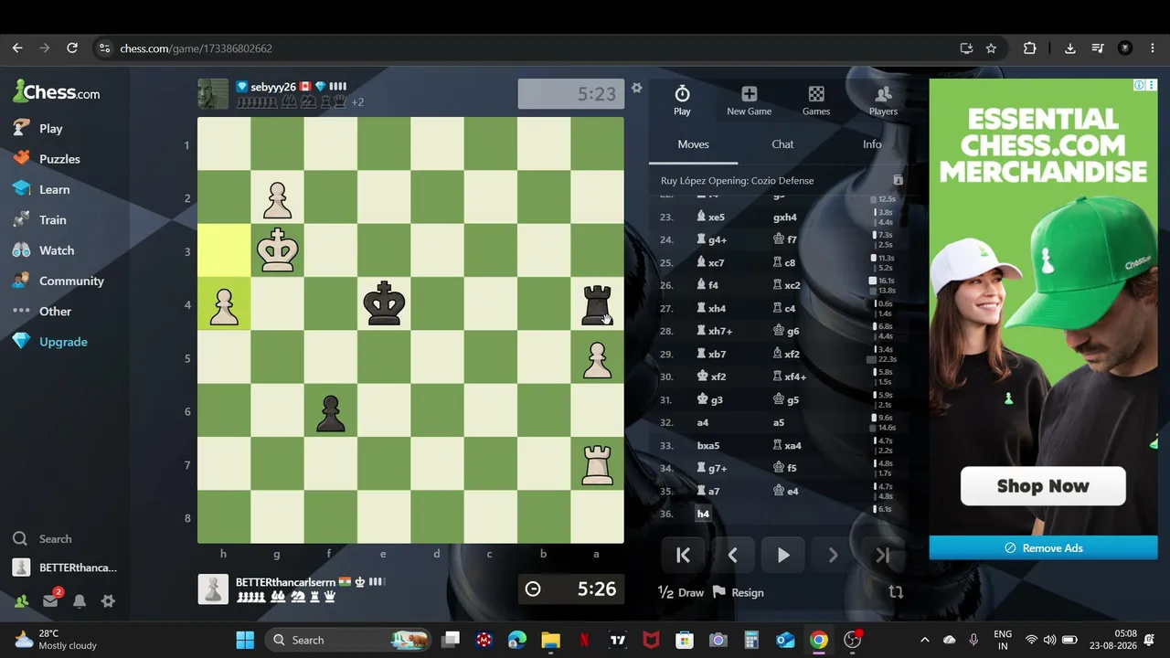The width and height of the screenshot is (1170, 658).
Task: Open sidebar settings gear
Action: 108,601
